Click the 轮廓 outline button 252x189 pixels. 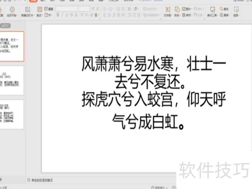click(x=198, y=15)
